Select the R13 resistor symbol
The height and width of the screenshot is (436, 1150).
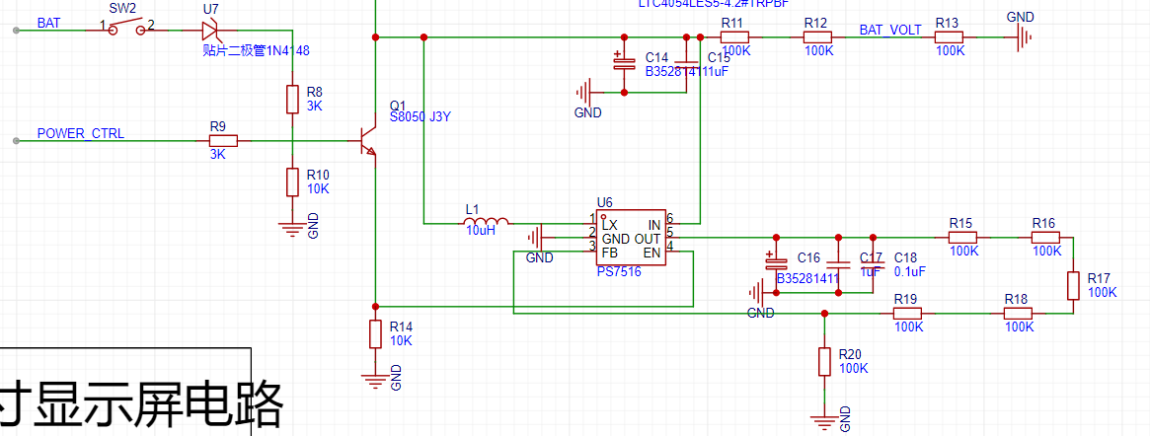pos(949,36)
